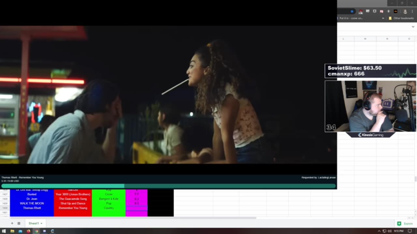This screenshot has width=417, height=234.
Task: Open the Other bookmarks folder
Action: click(401, 18)
